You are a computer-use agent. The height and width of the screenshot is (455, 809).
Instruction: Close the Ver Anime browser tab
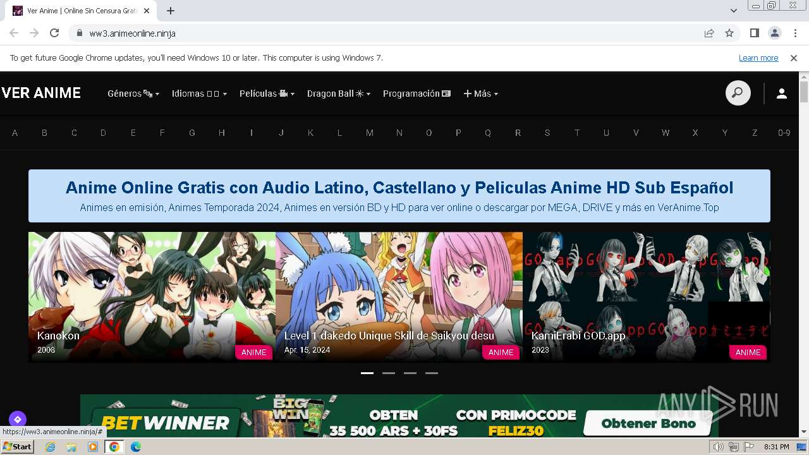coord(147,11)
